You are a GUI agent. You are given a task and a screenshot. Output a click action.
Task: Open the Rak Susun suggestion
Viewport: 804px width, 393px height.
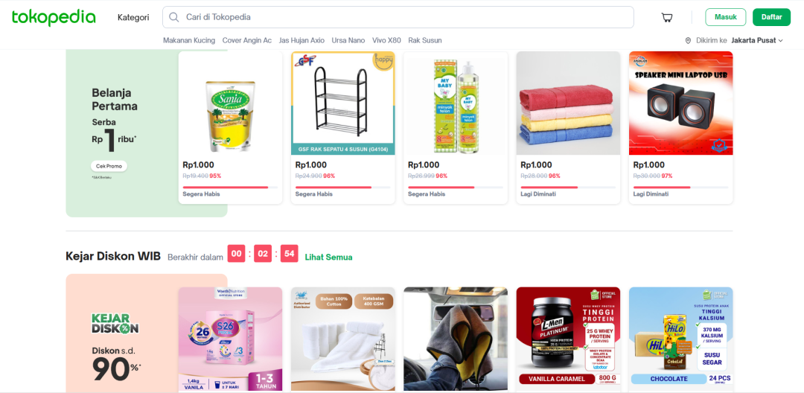tap(424, 40)
